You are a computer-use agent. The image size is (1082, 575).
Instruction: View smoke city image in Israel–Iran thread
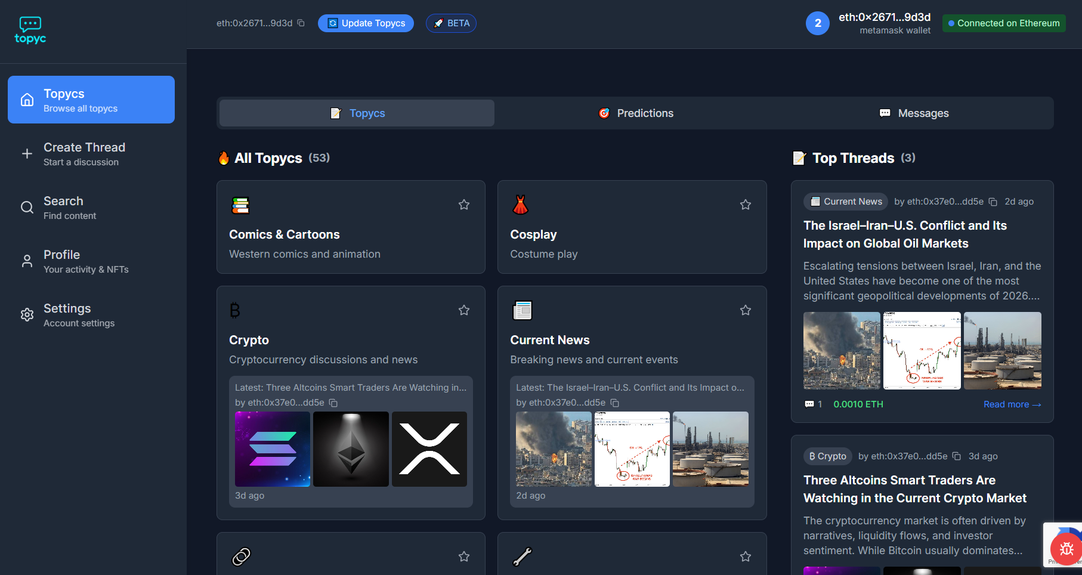pos(842,351)
